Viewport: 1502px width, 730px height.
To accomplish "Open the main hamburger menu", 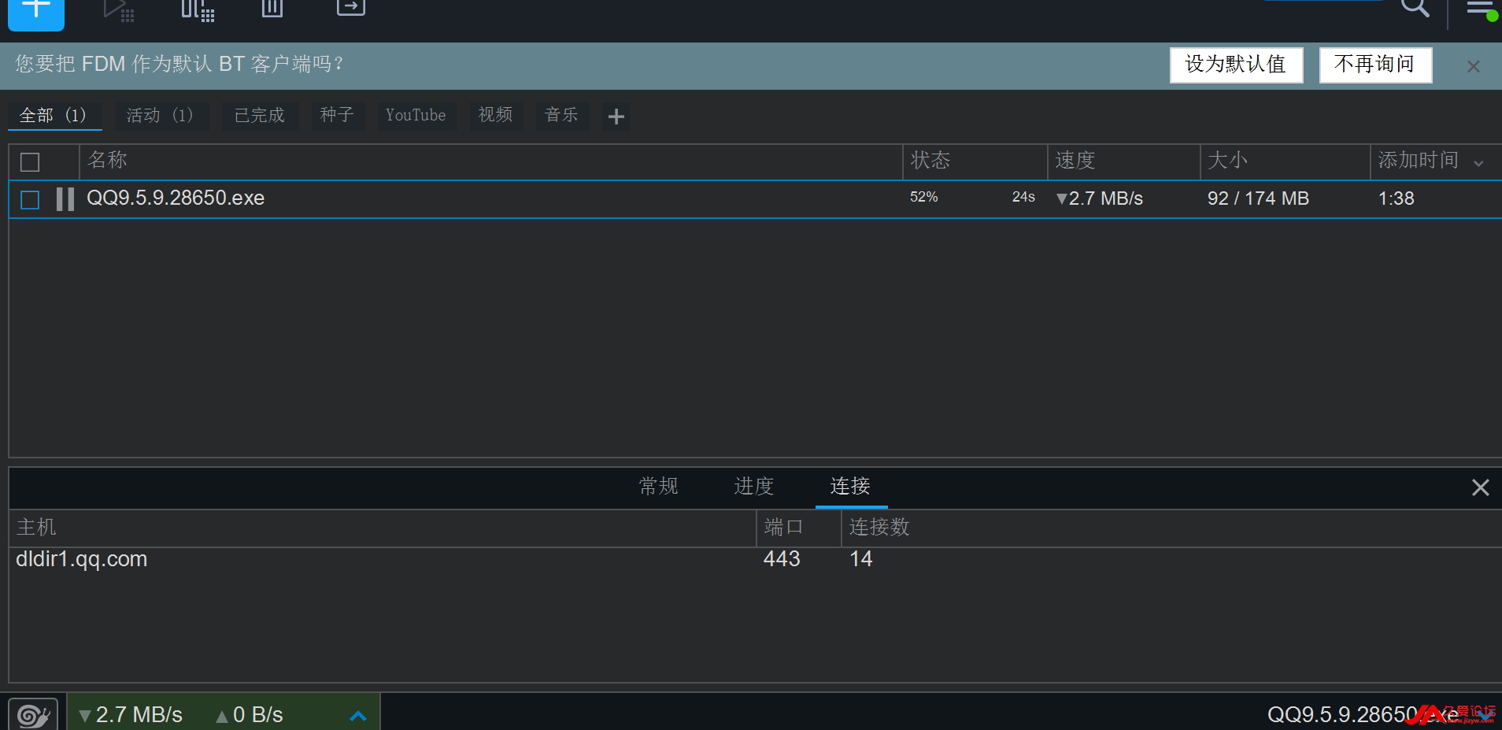I will point(1480,9).
